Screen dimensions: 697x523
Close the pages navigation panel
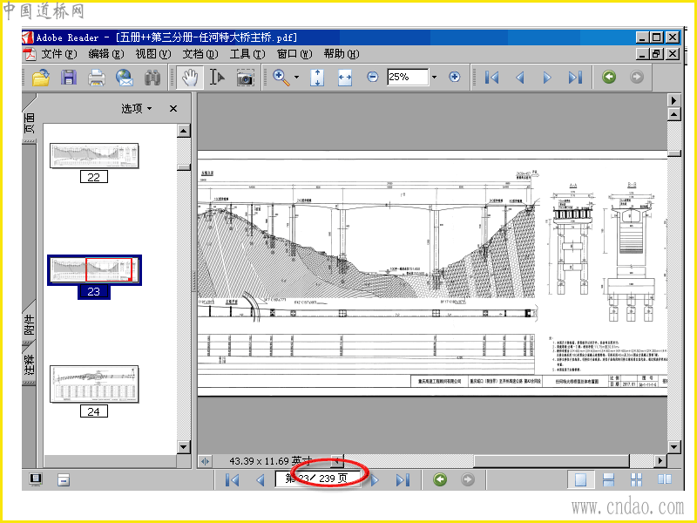(173, 108)
